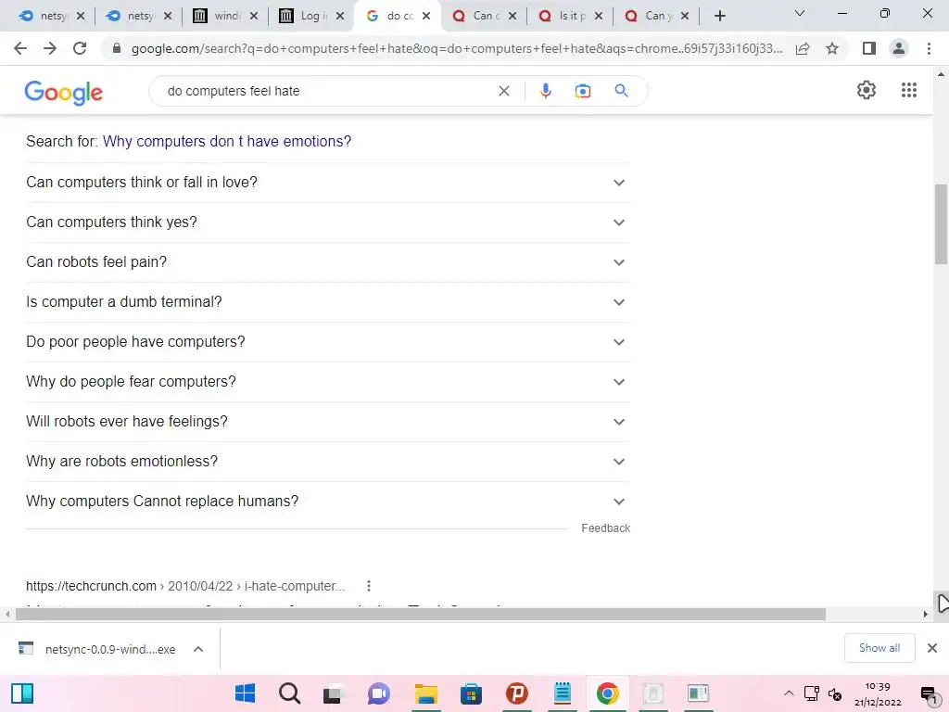The height and width of the screenshot is (712, 949).
Task: Expand 'Will robots ever have feelings?'
Action: pyautogui.click(x=328, y=422)
